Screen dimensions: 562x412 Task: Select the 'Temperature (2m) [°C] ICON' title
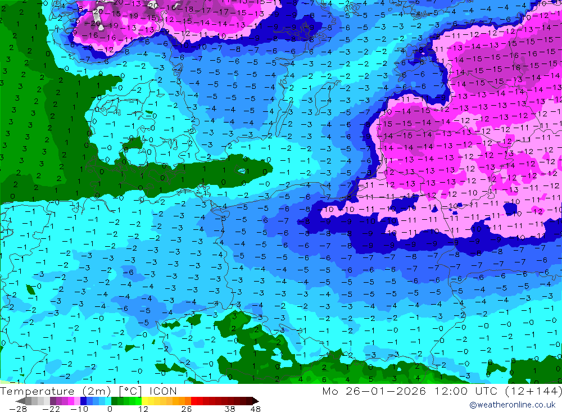[x=89, y=391]
